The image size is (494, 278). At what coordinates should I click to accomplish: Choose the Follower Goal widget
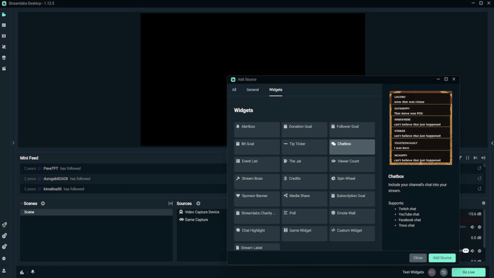[352, 129]
